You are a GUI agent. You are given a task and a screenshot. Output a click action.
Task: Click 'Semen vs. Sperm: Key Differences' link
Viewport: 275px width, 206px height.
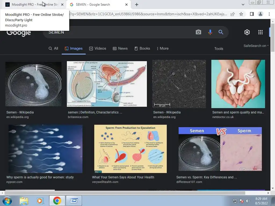(207, 177)
